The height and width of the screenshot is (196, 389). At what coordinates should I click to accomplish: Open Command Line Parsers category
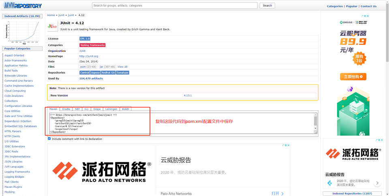[x=18, y=81]
